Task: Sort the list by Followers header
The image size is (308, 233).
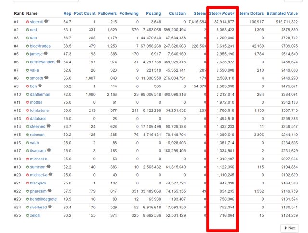Action: (107, 14)
